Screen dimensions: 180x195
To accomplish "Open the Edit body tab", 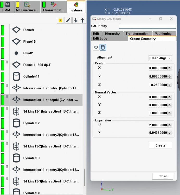I will click(x=110, y=38).
